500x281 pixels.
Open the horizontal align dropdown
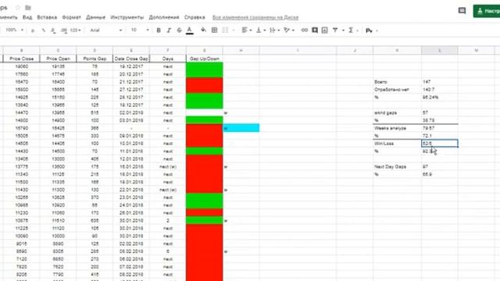tap(247, 30)
